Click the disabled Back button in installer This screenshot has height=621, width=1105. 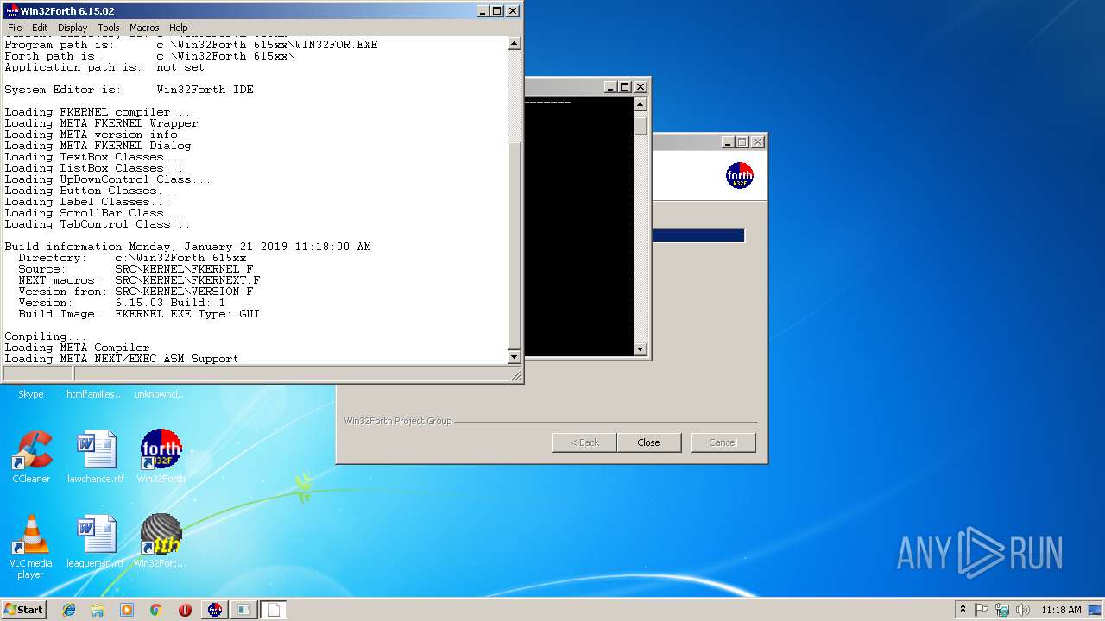[584, 442]
